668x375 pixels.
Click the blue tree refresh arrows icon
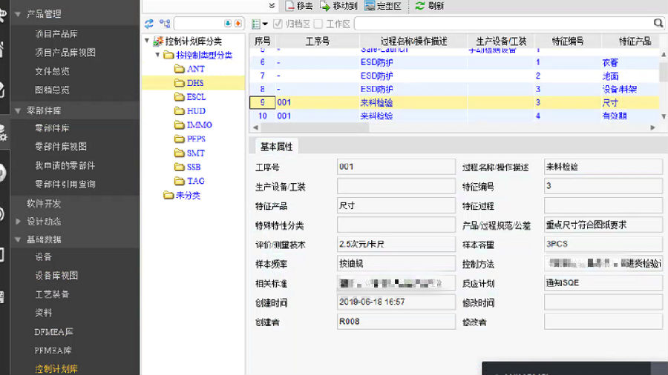tap(149, 24)
